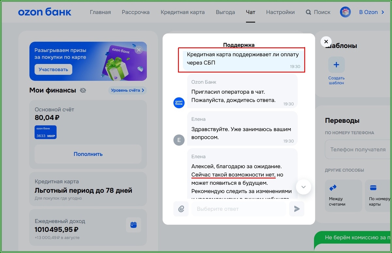This screenshot has width=392, height=253.
Task: Hide finances with the eye toggle
Action: [83, 90]
